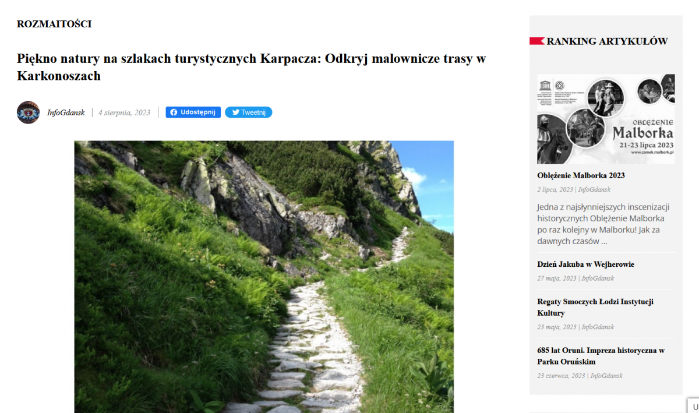699x413 pixels.
Task: Select the Ranking Artykułów sidebar heading
Action: [607, 41]
